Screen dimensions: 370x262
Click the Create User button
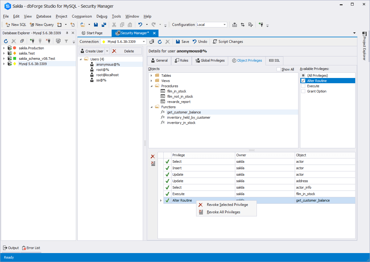92,51
